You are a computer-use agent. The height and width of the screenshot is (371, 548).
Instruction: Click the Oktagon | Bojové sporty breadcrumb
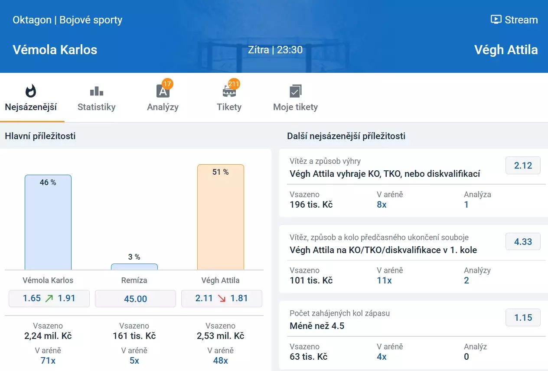[68, 20]
